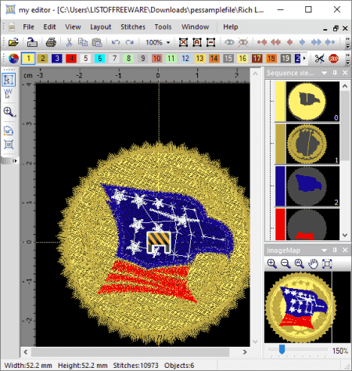Click the ImageMap zoom slider handle
The width and height of the screenshot is (352, 371).
(x=282, y=349)
